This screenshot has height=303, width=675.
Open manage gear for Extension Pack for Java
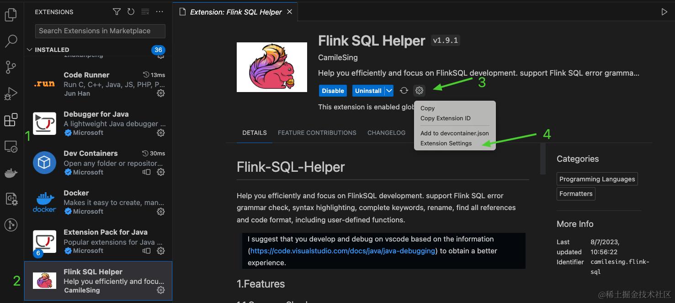pos(161,251)
